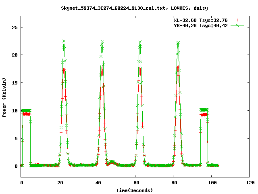This screenshot has height=194, width=258.
Task: Click the x-axis tick label 60
Action: point(136,183)
